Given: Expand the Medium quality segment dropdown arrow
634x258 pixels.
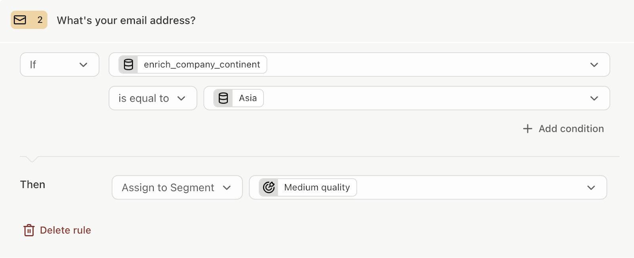Looking at the screenshot, I should (591, 188).
